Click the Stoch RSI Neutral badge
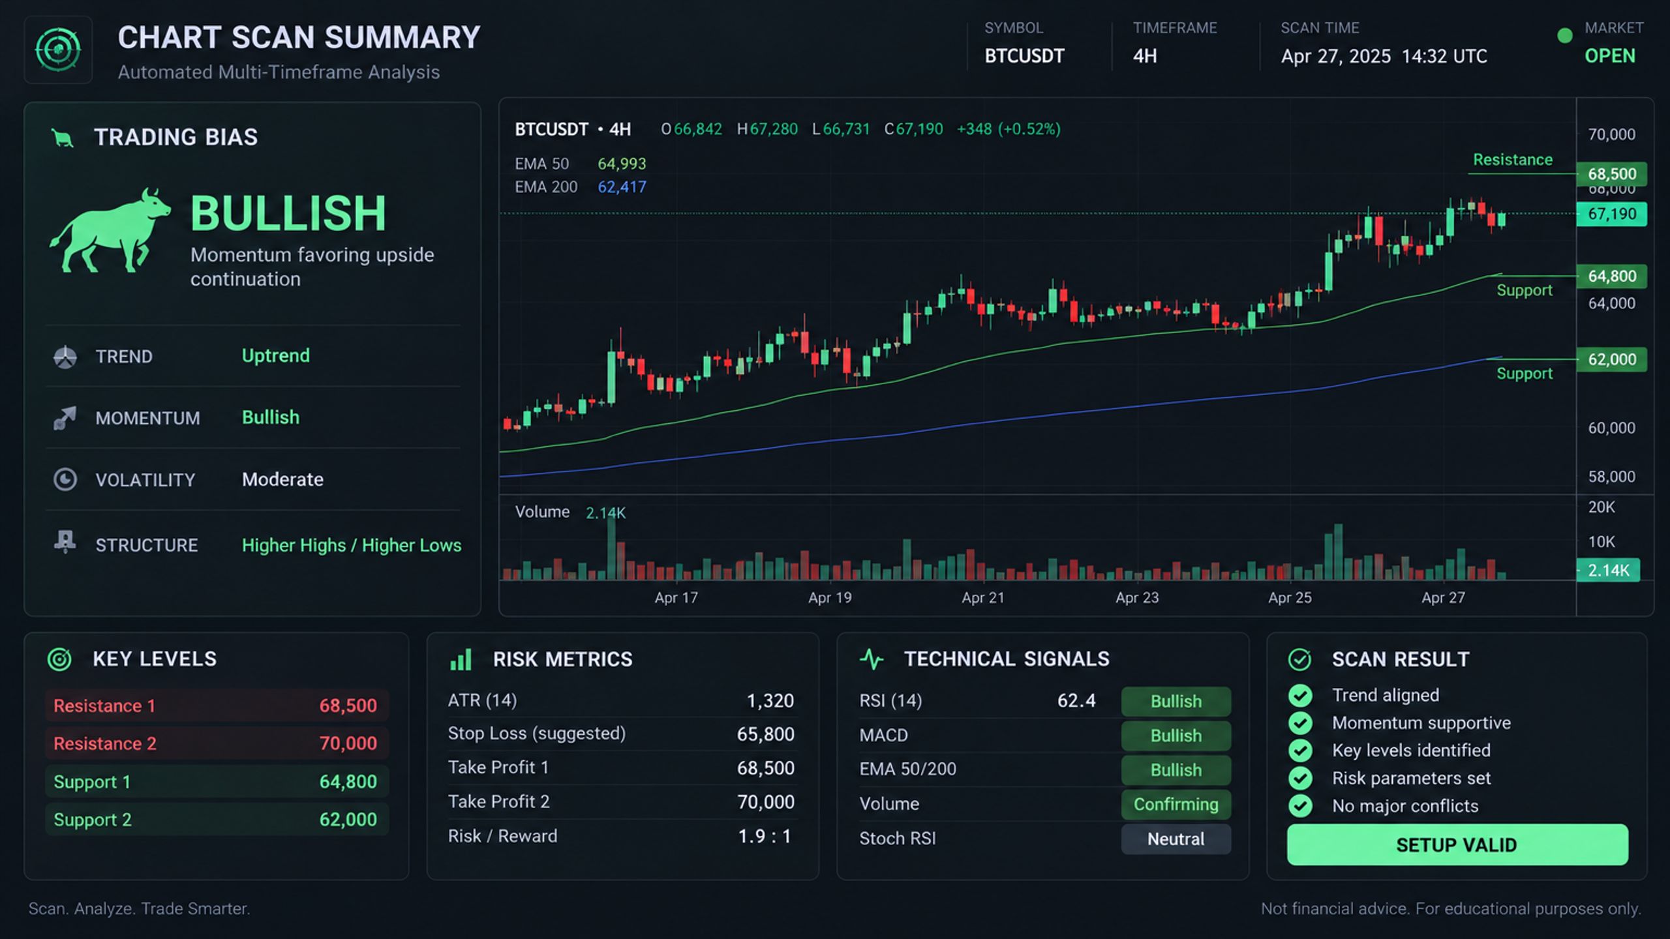This screenshot has width=1670, height=939. pyautogui.click(x=1176, y=839)
